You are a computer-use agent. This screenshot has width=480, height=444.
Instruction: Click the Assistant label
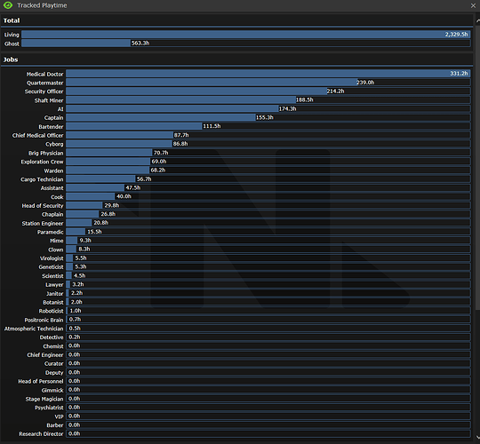point(52,188)
